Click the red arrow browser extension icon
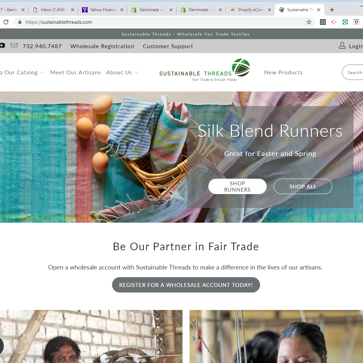The width and height of the screenshot is (363, 363). (x=334, y=22)
